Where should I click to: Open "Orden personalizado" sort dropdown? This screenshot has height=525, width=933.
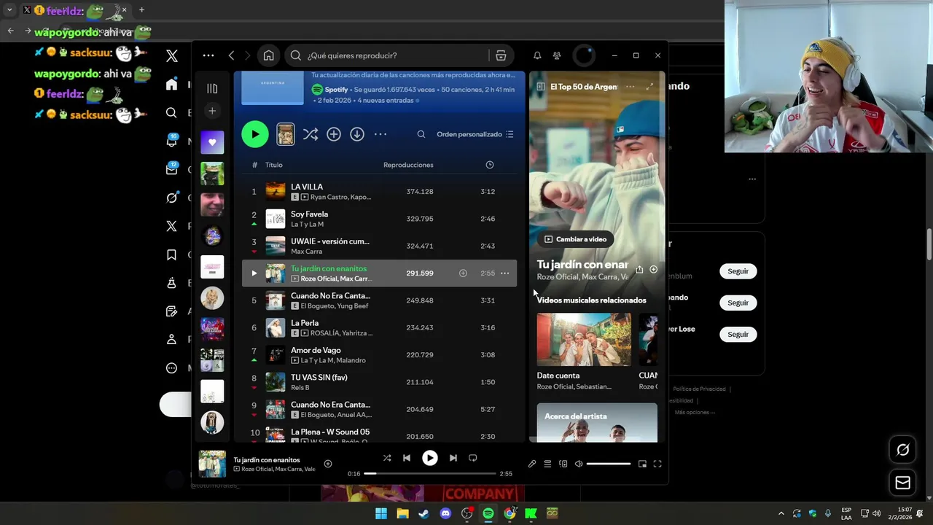tap(475, 134)
